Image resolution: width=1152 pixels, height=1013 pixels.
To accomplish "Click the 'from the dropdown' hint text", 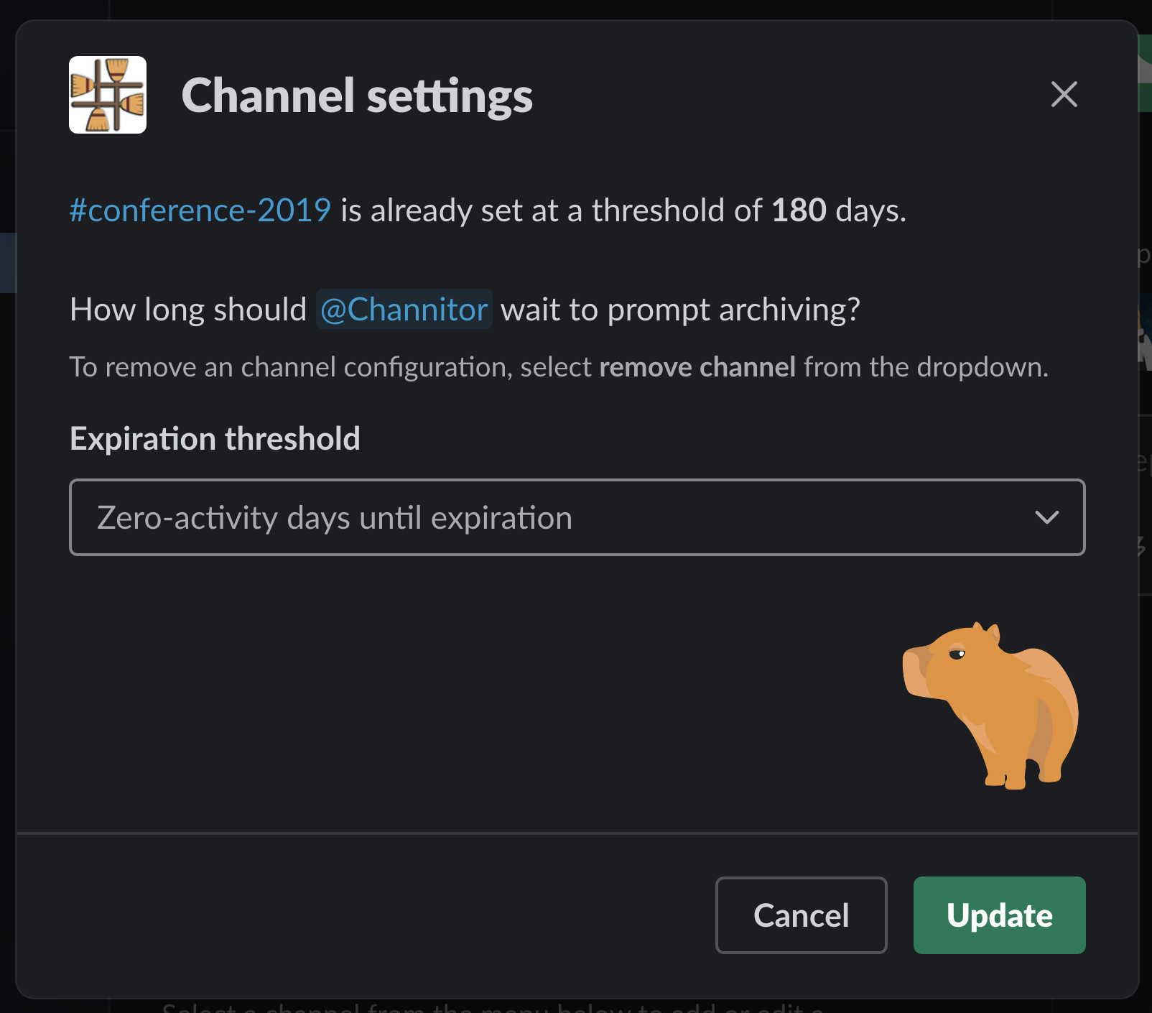I will point(926,367).
